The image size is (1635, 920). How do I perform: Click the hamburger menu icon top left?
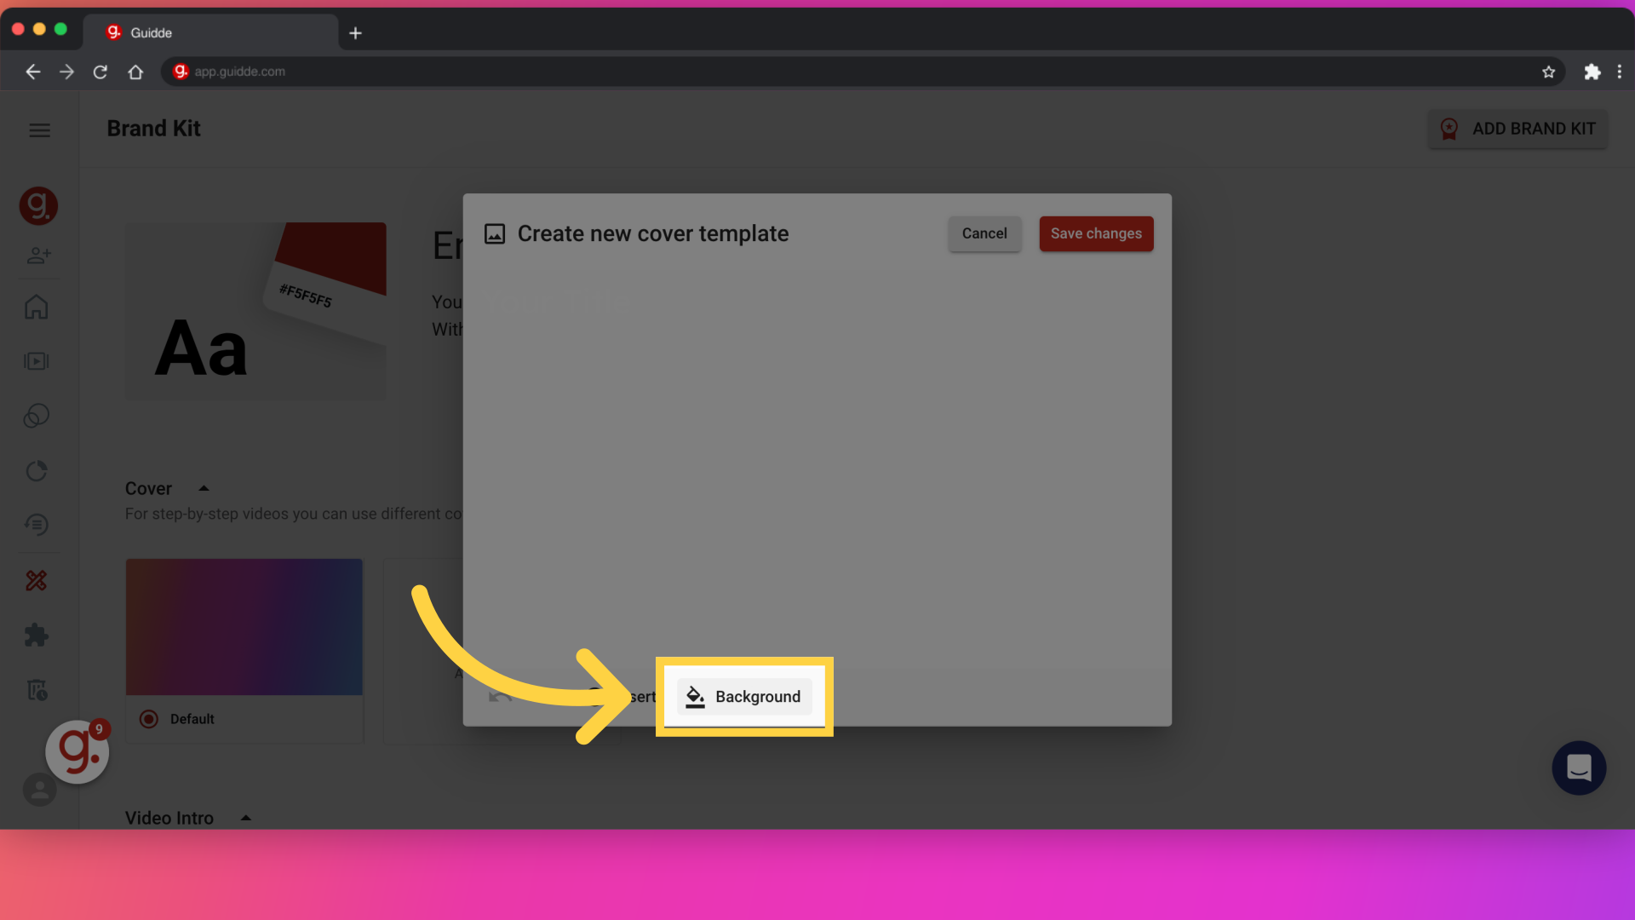tap(38, 128)
